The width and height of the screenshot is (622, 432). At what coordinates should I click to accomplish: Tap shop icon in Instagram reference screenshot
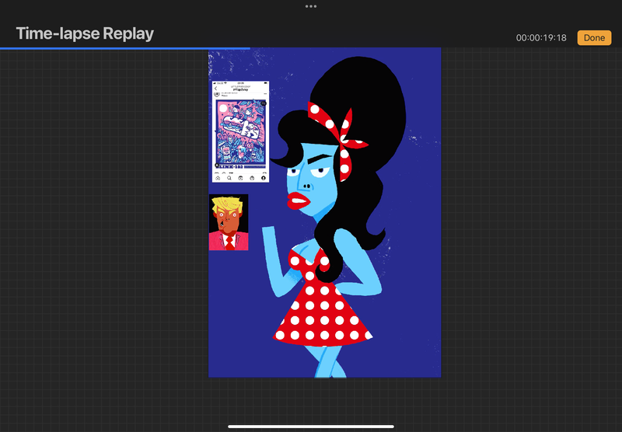250,178
